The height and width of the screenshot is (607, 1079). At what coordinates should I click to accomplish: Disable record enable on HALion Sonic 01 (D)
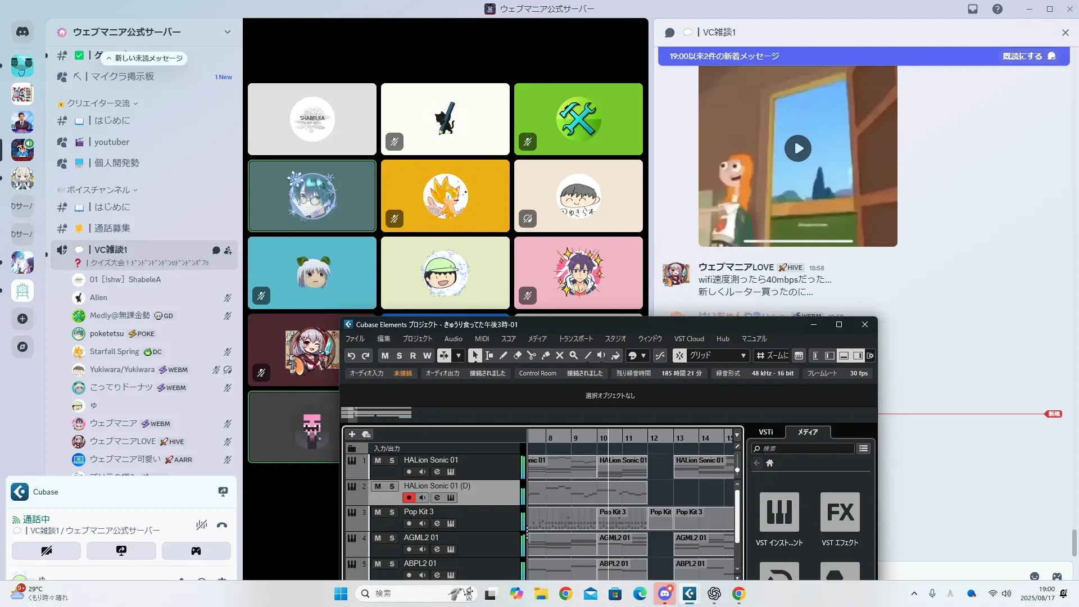click(x=409, y=498)
